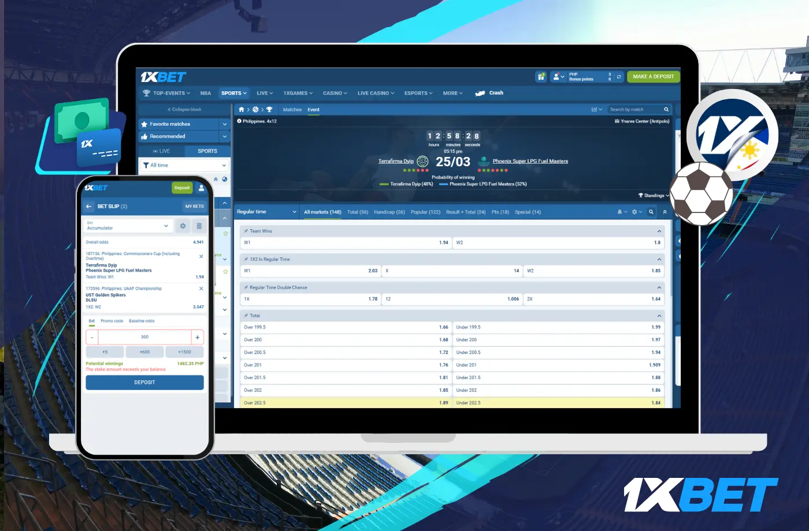Tap the trash icon to clear bet slip
This screenshot has height=531, width=809.
coord(199,226)
